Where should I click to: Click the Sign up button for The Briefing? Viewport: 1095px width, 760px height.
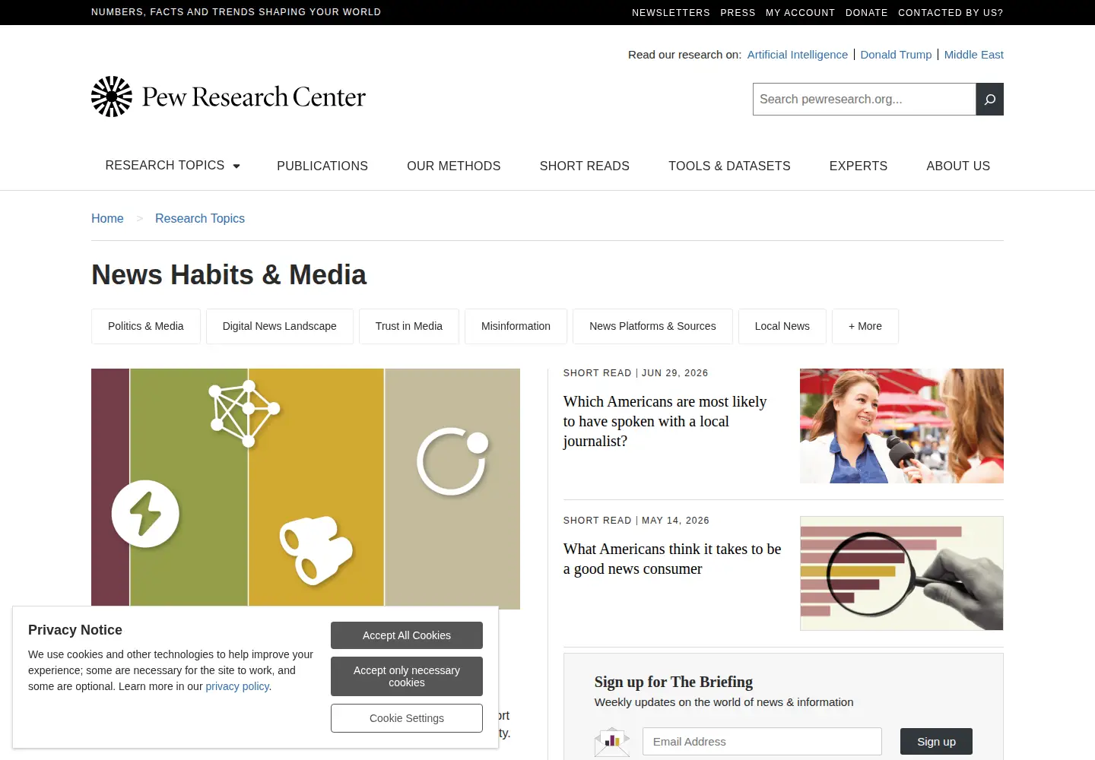936,742
